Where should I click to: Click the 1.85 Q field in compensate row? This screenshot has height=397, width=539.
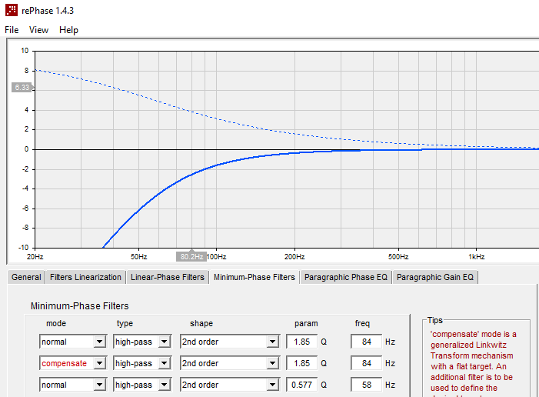[302, 363]
